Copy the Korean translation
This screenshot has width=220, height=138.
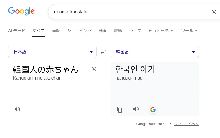(119, 110)
